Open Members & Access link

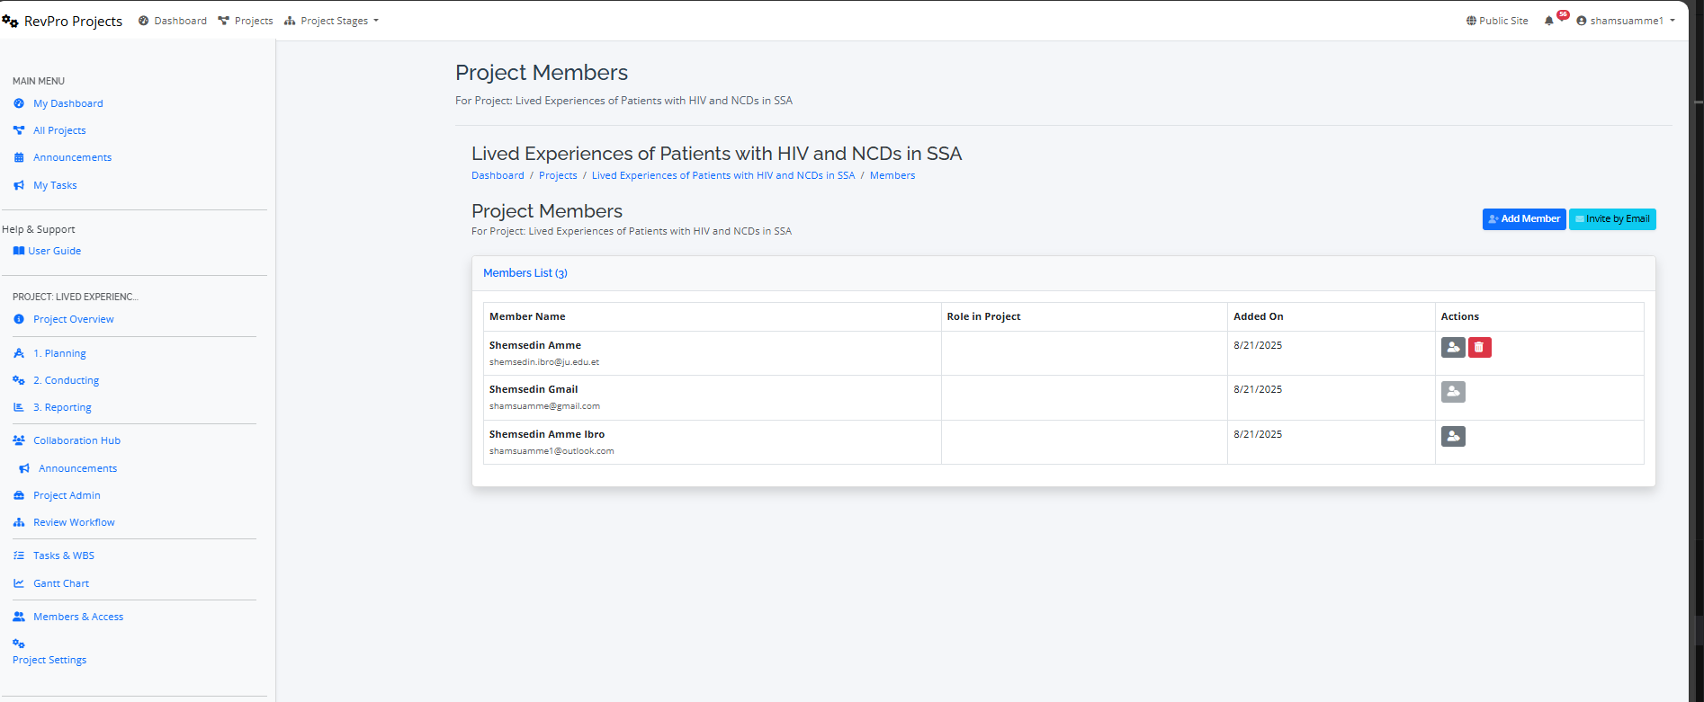[x=78, y=617]
